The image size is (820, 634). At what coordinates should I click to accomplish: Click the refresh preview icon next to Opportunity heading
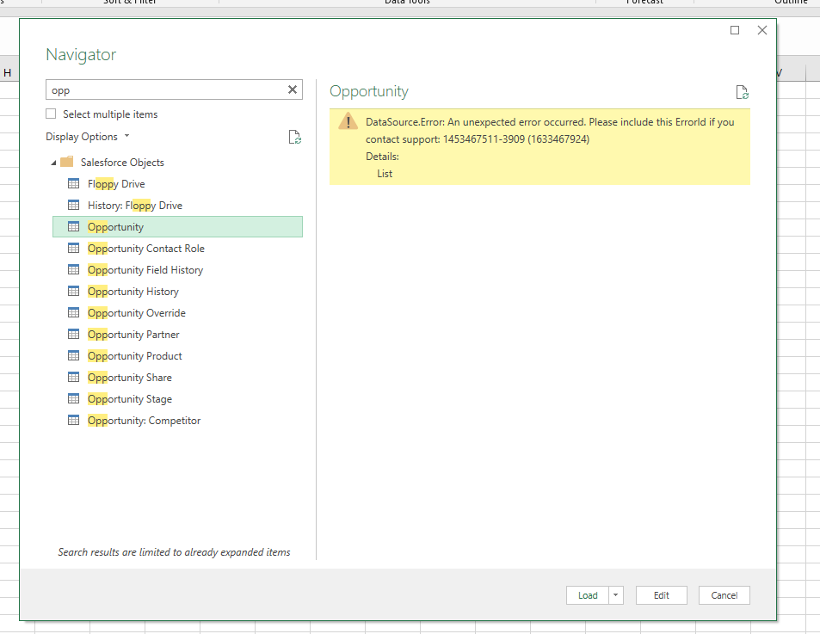pyautogui.click(x=742, y=93)
